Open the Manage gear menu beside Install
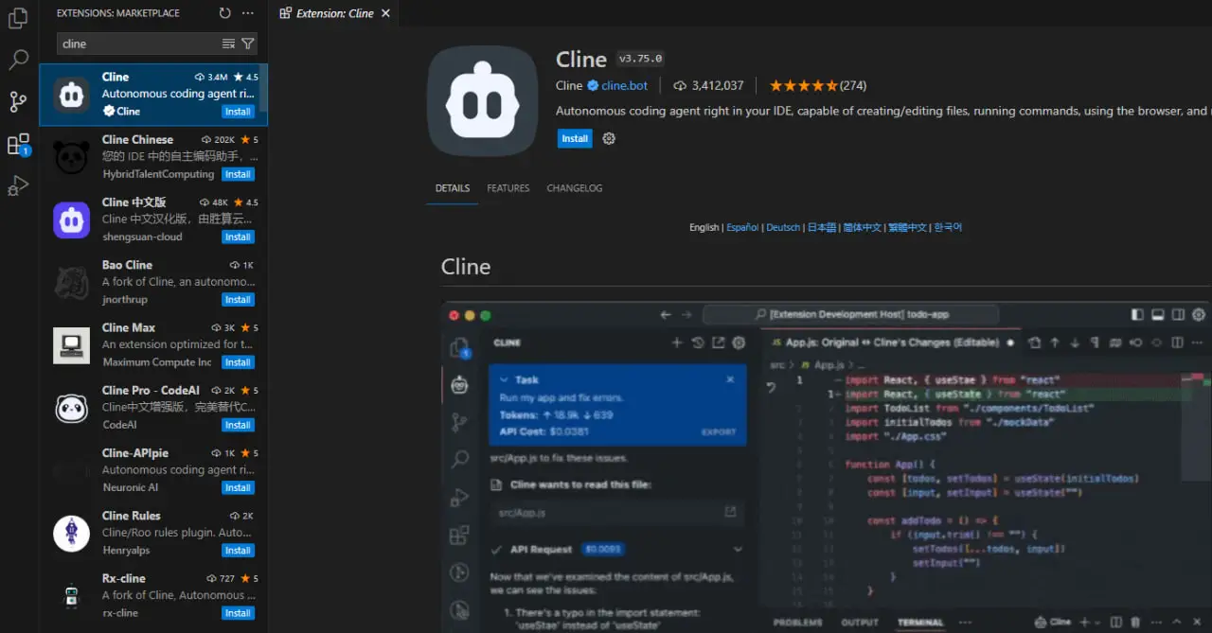1212x633 pixels. pyautogui.click(x=609, y=138)
